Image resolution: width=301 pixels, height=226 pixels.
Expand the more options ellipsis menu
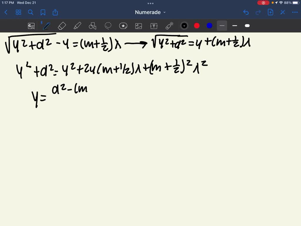pos(295,12)
